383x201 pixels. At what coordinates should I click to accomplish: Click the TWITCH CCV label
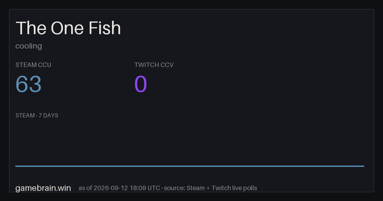[x=154, y=65]
